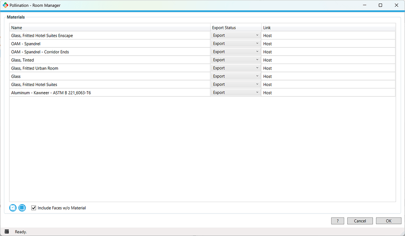Image resolution: width=405 pixels, height=236 pixels.
Task: Click the blue select-all square icon
Action: click(22, 207)
